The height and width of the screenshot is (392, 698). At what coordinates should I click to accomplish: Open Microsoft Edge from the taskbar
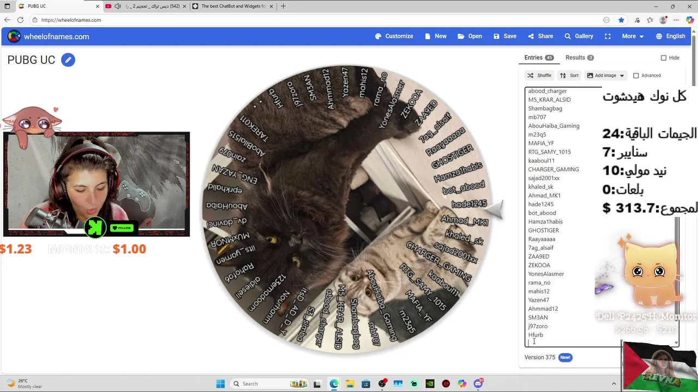click(334, 384)
